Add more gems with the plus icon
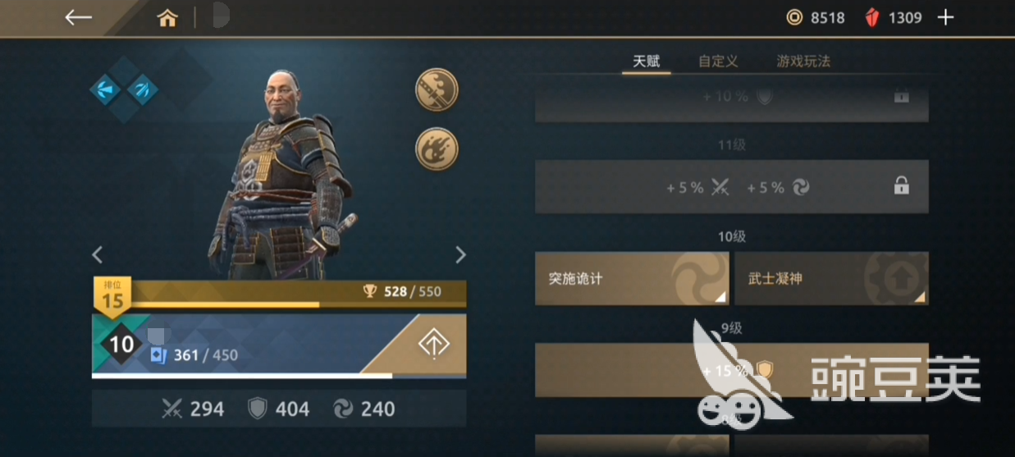Viewport: 1015px width, 457px height. pos(946,17)
